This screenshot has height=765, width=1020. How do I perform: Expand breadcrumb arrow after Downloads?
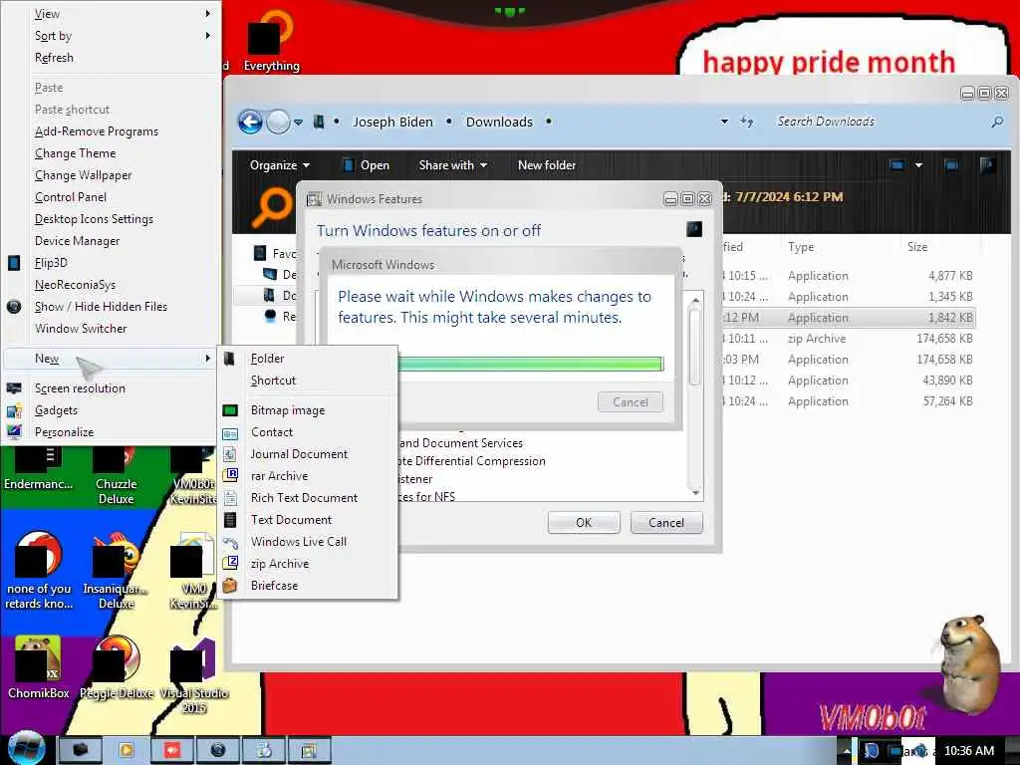[x=549, y=122]
